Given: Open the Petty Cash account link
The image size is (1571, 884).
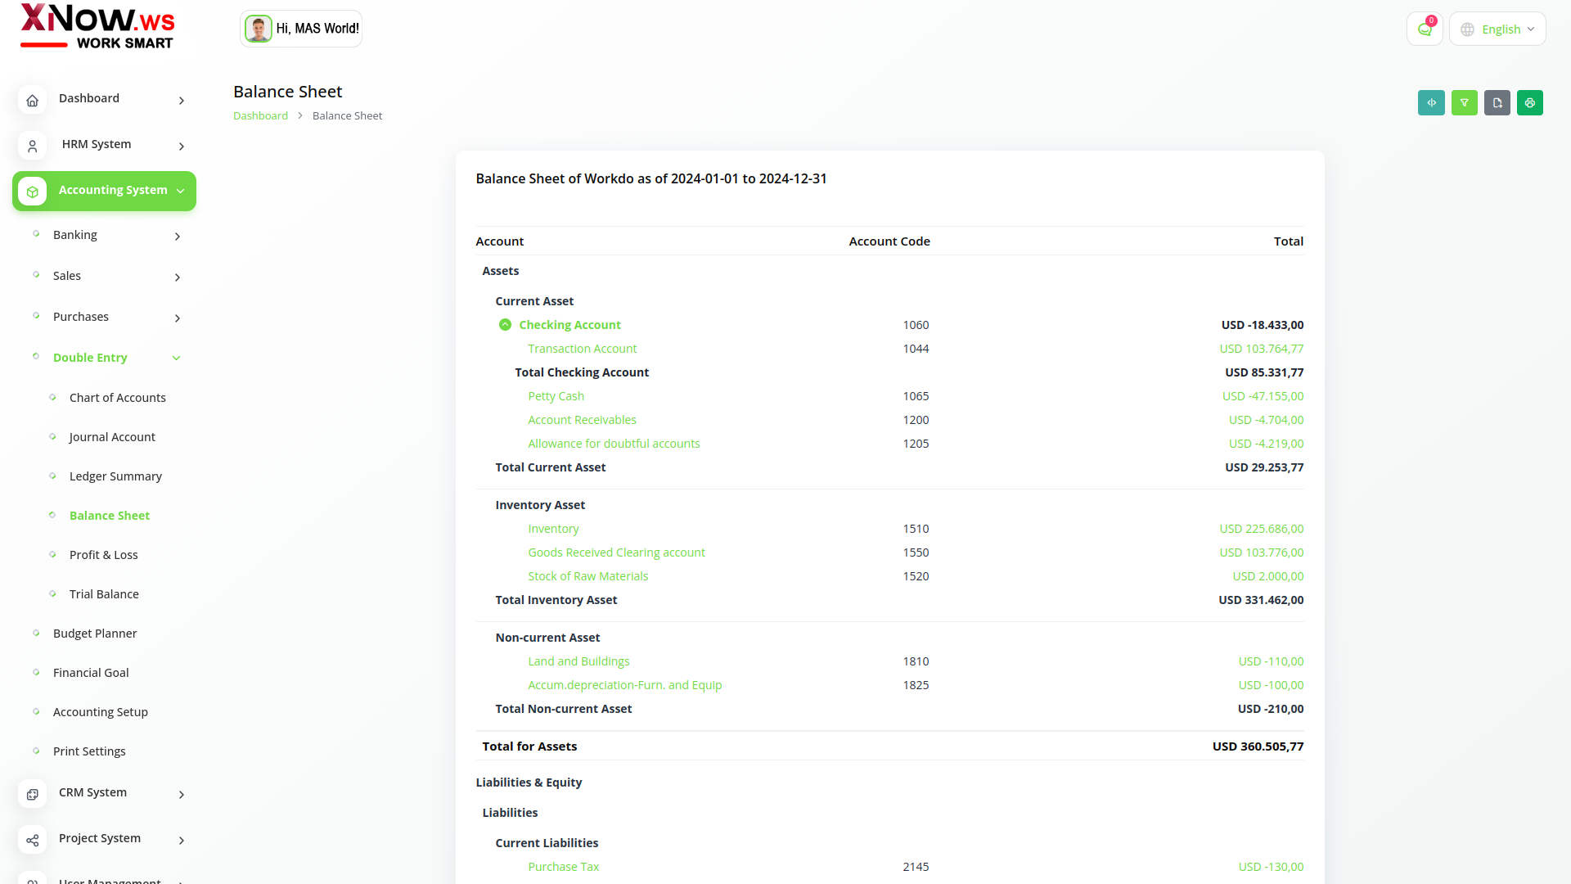Looking at the screenshot, I should tap(556, 396).
